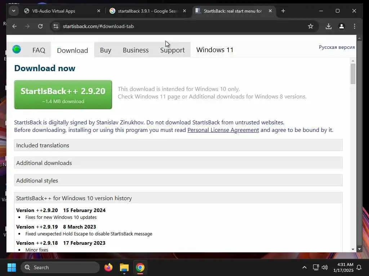Click the Chrome taskbar icon
369x276 pixels.
[140, 267]
